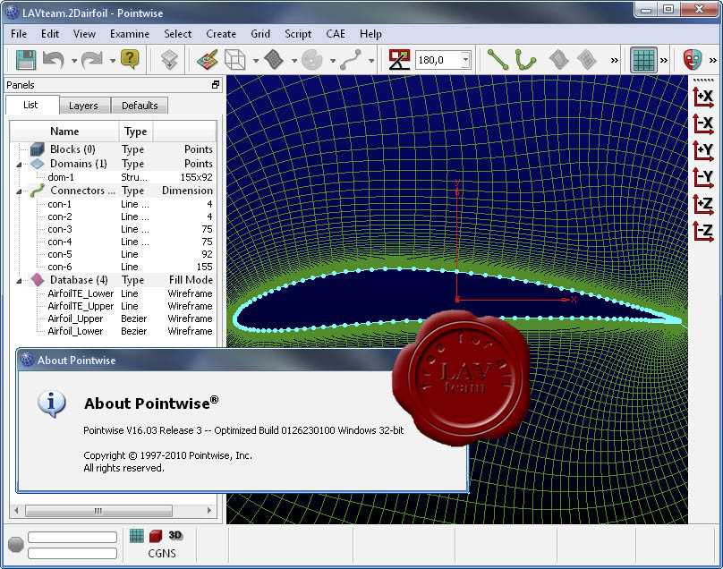Image resolution: width=723 pixels, height=569 pixels.
Task: Click the paintbrush attributes icon
Action: [x=207, y=60]
